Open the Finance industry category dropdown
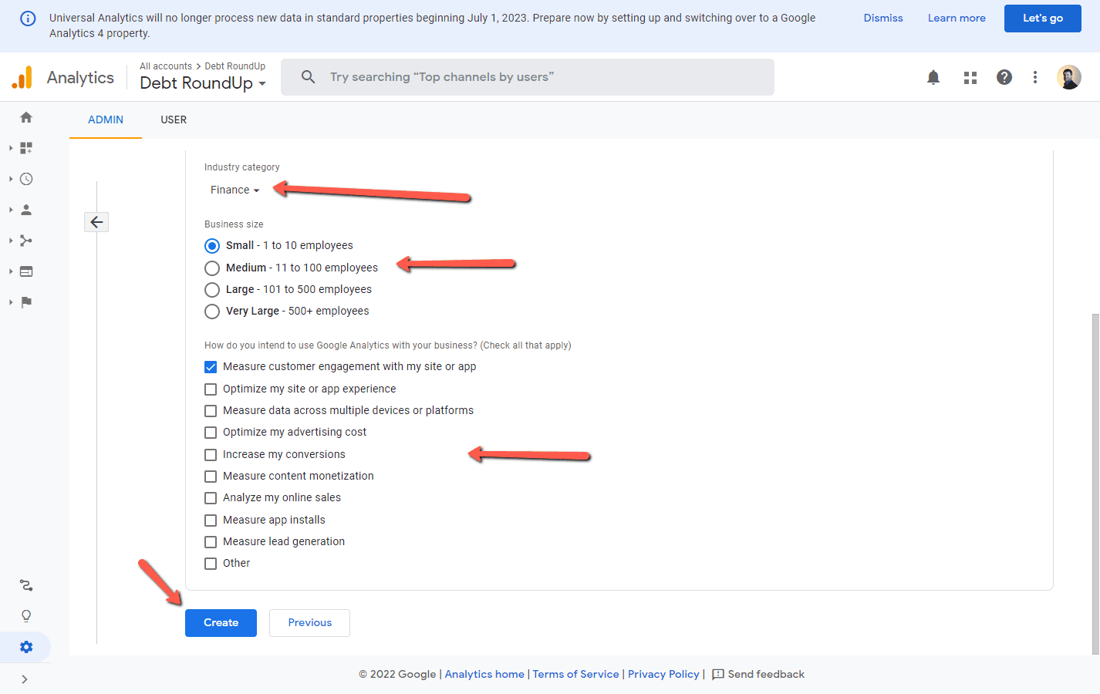Image resolution: width=1100 pixels, height=694 pixels. [235, 190]
